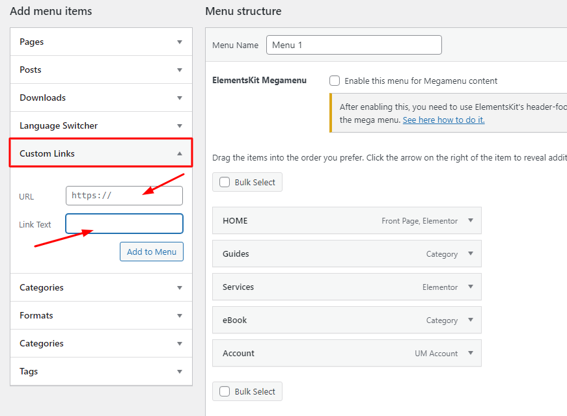Expand the eBook menu item settings

pos(471,320)
